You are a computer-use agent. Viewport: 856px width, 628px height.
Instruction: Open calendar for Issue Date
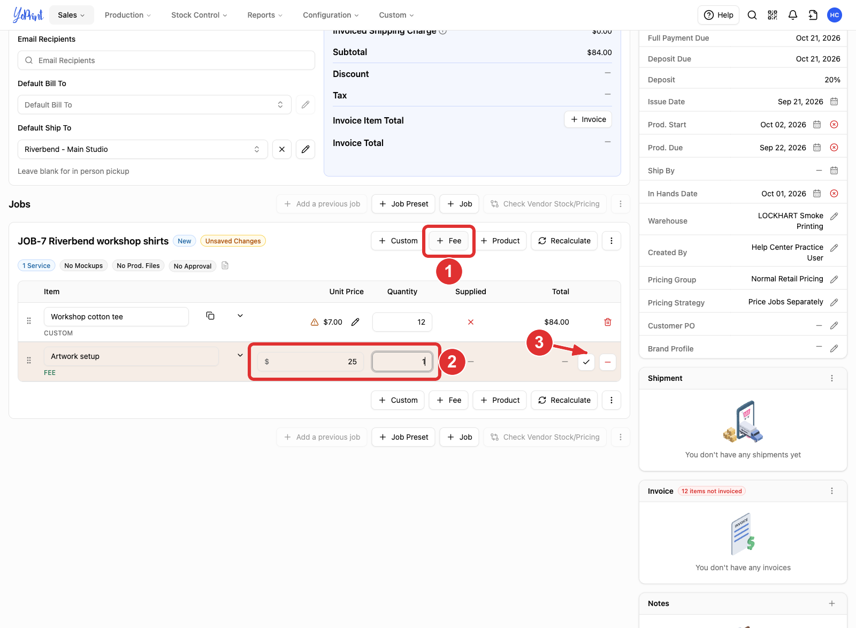(x=834, y=102)
